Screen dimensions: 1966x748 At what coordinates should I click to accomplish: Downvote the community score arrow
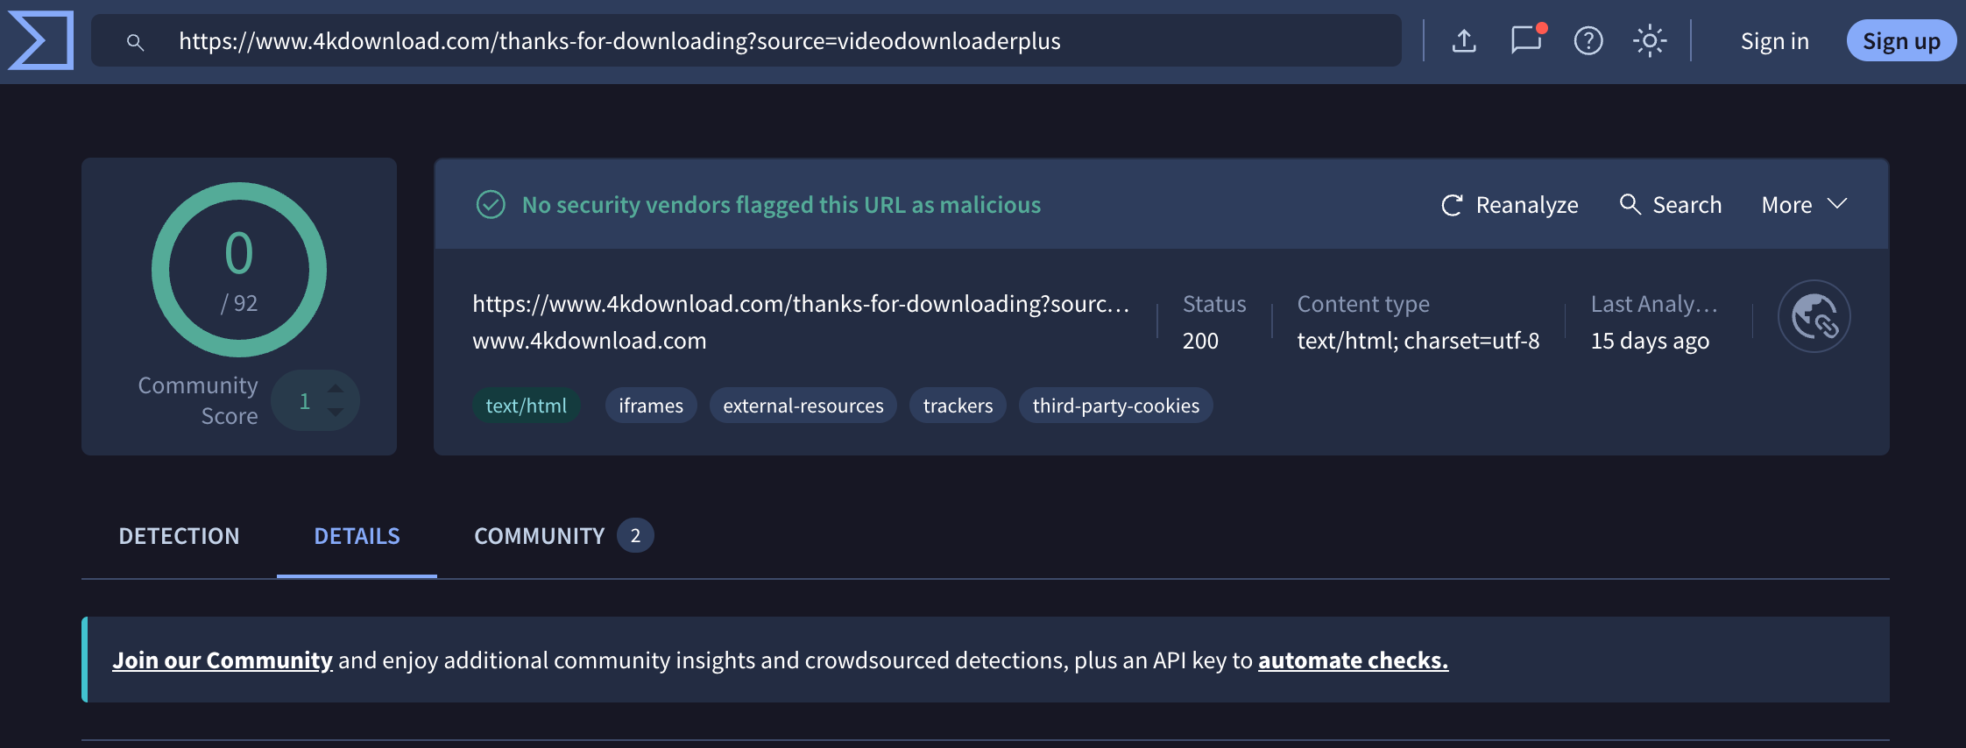[335, 413]
